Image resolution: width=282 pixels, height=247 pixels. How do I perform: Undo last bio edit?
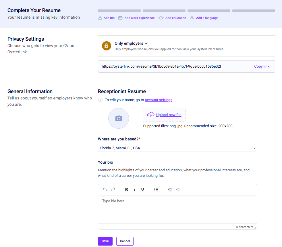105,190
